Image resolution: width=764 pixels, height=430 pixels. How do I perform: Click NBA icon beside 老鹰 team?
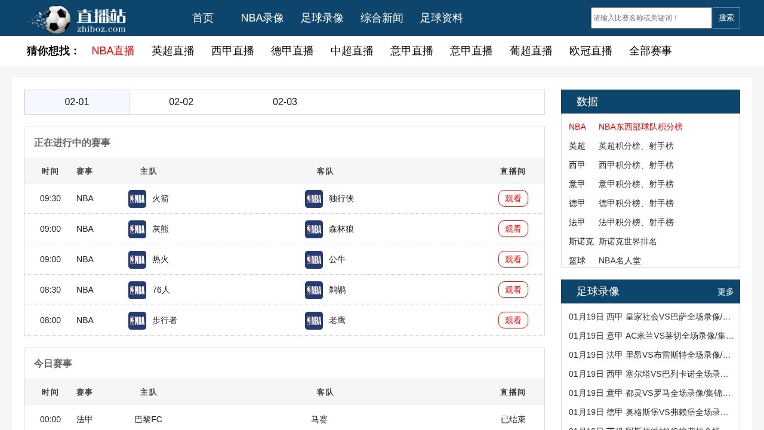tap(314, 321)
